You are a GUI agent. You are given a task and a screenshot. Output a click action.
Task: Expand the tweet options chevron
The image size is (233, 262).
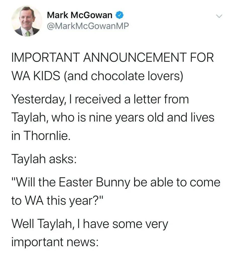(x=219, y=16)
